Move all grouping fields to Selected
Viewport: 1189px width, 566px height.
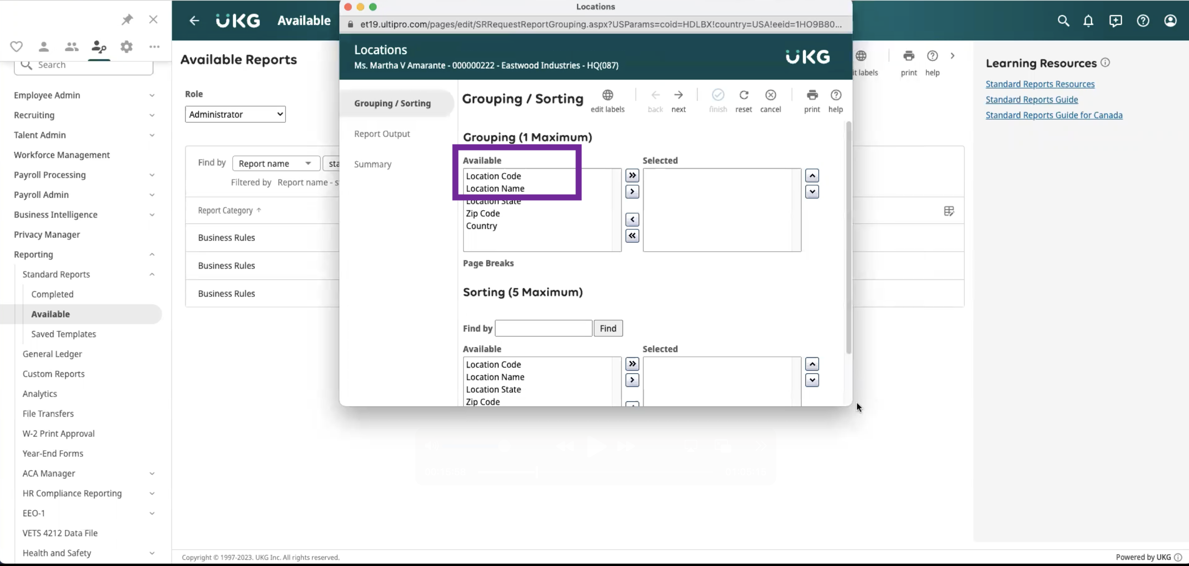[x=632, y=175]
